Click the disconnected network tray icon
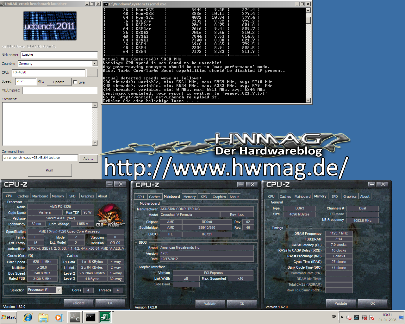 pyautogui.click(x=364, y=317)
